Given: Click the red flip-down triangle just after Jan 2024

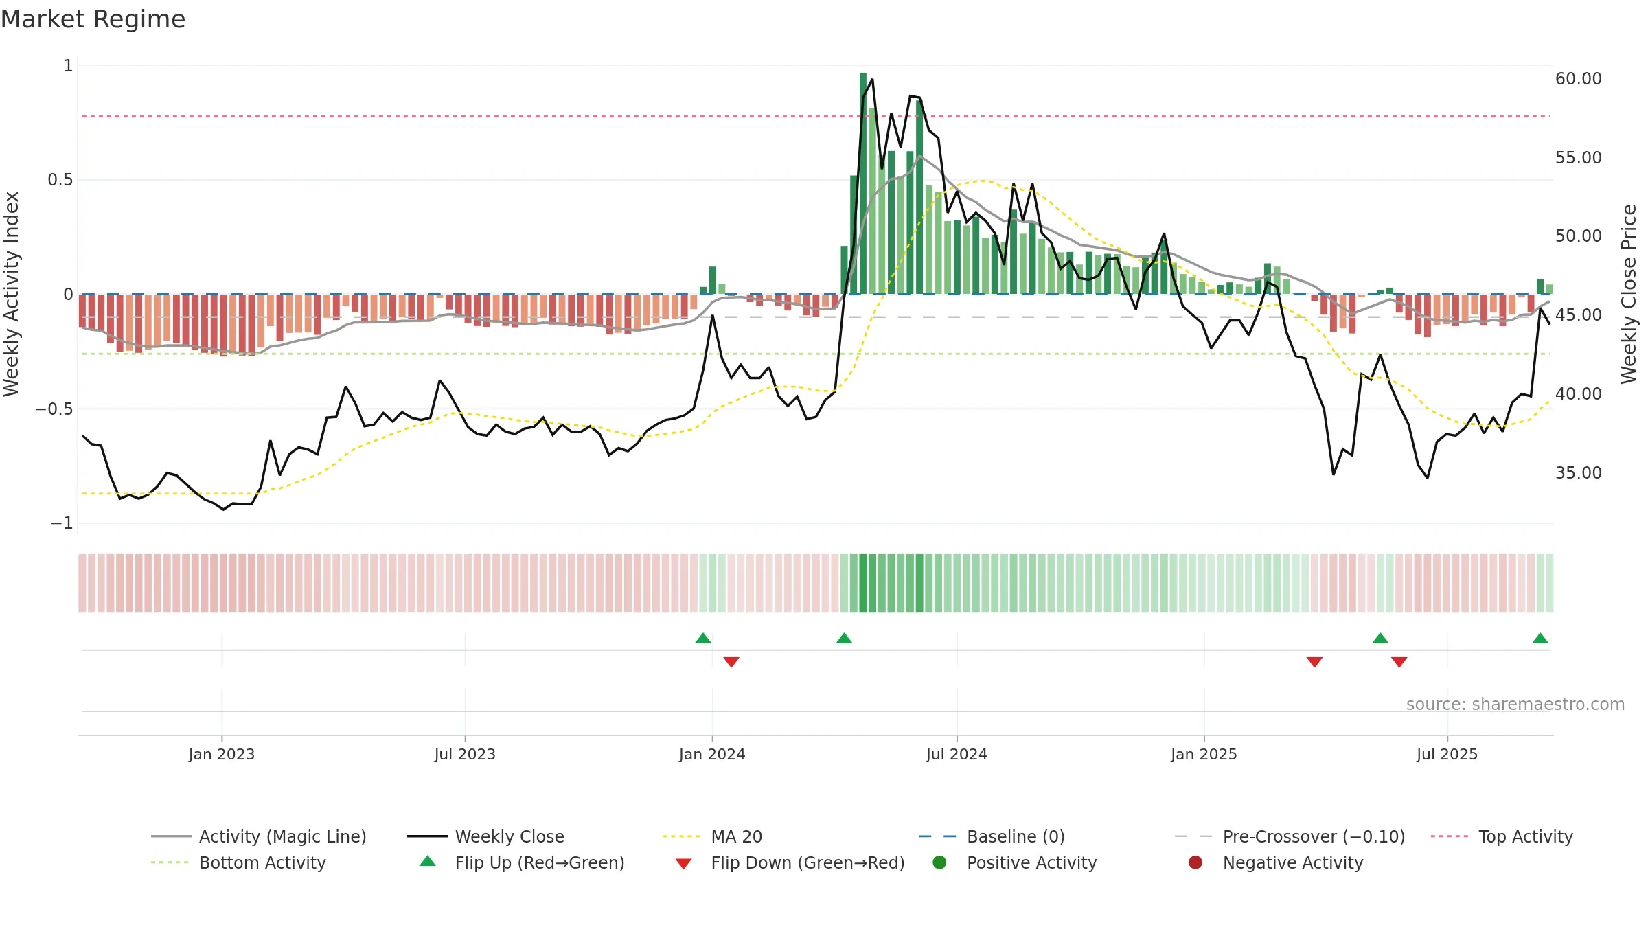Looking at the screenshot, I should [731, 662].
